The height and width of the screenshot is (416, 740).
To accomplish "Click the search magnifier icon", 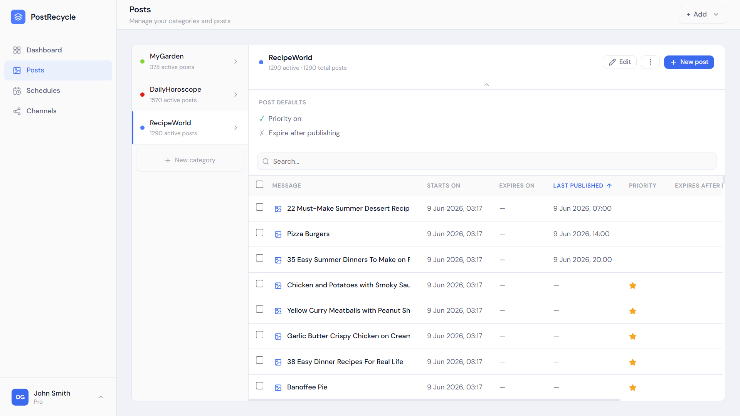I will pyautogui.click(x=266, y=162).
